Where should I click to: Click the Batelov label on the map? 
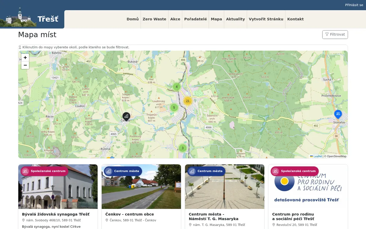click(x=57, y=53)
